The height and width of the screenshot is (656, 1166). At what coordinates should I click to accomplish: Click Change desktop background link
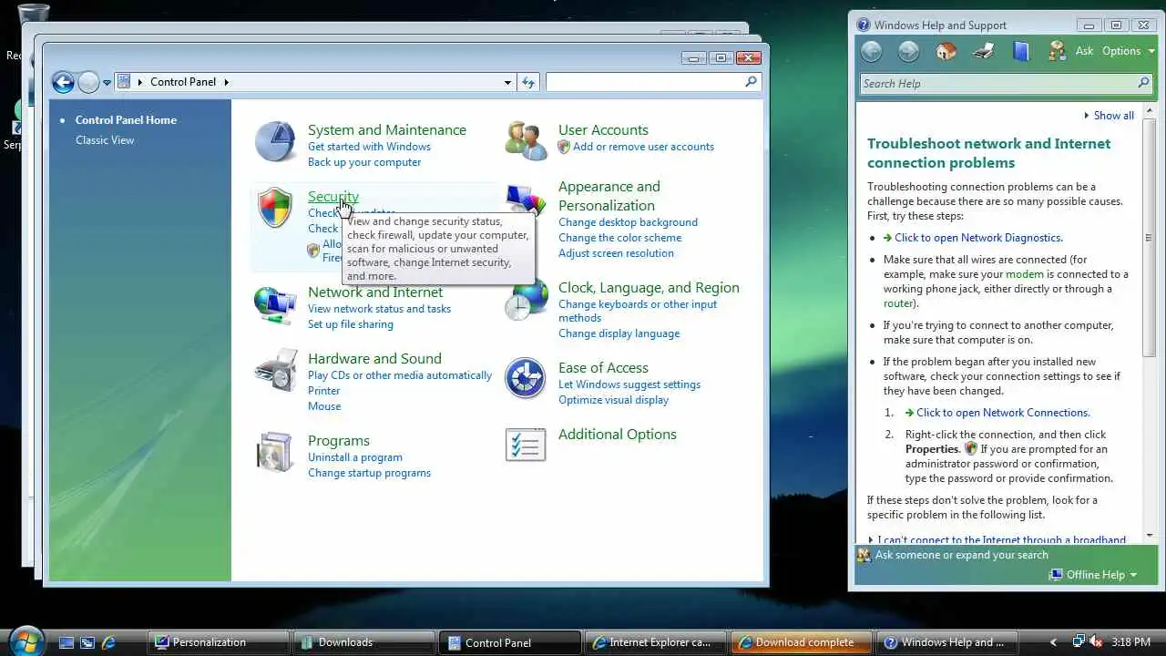point(628,222)
